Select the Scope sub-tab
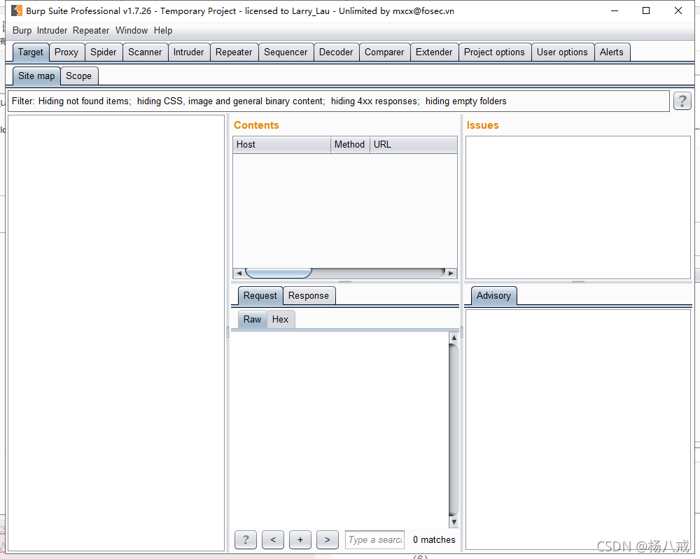The image size is (700, 559). point(78,76)
